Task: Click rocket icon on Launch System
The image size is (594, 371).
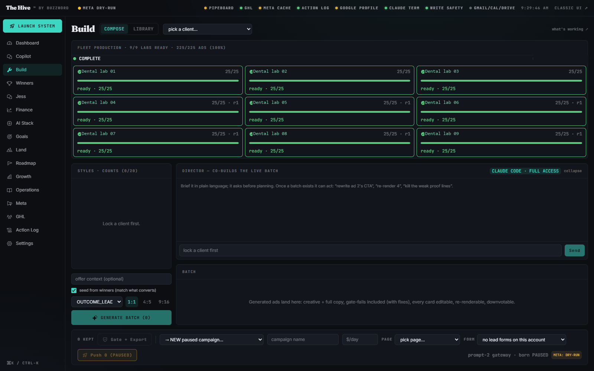Action: [12, 26]
